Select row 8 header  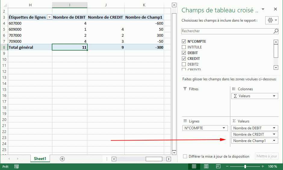tap(4, 48)
